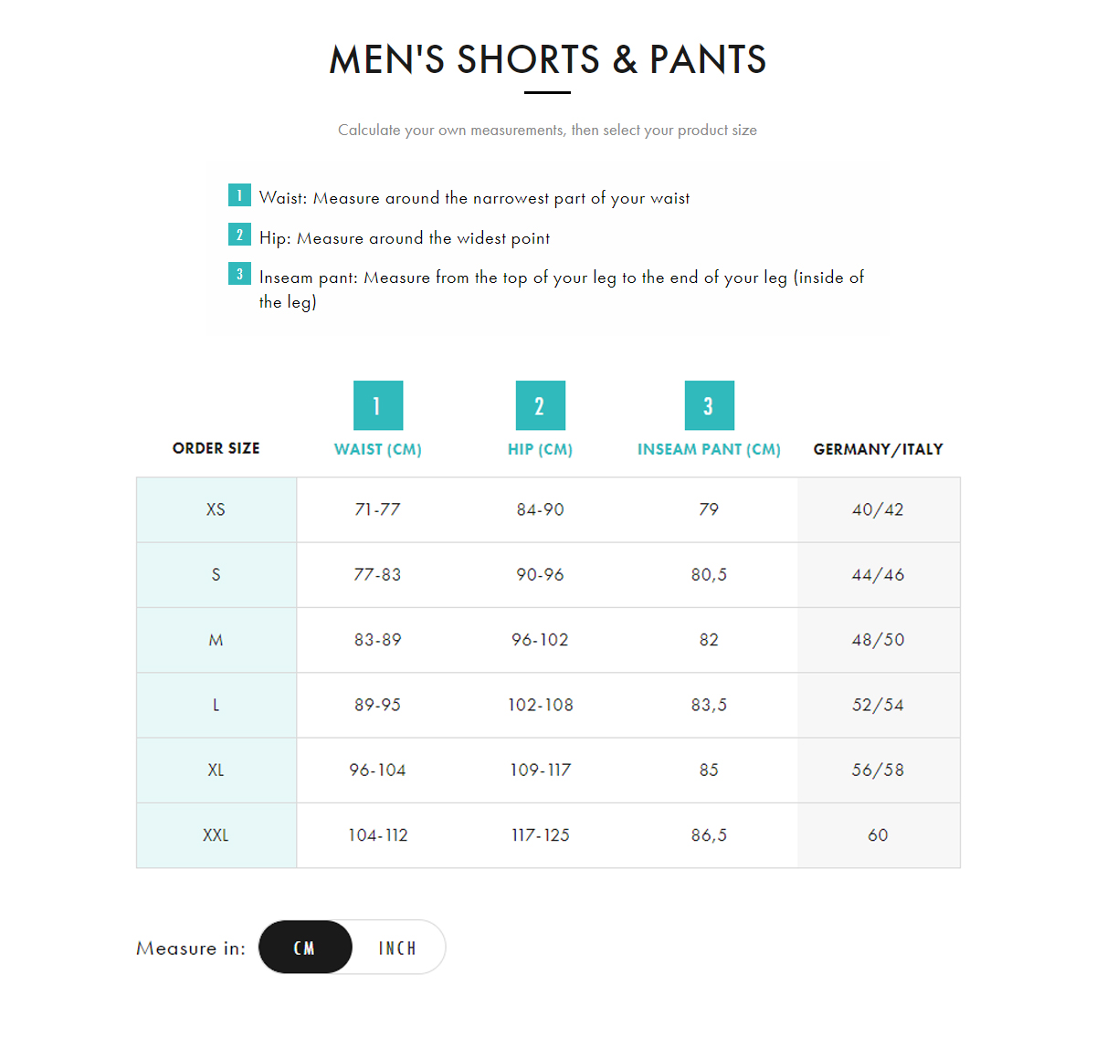Select the XS order size row
The image size is (1096, 1048).
[548, 509]
